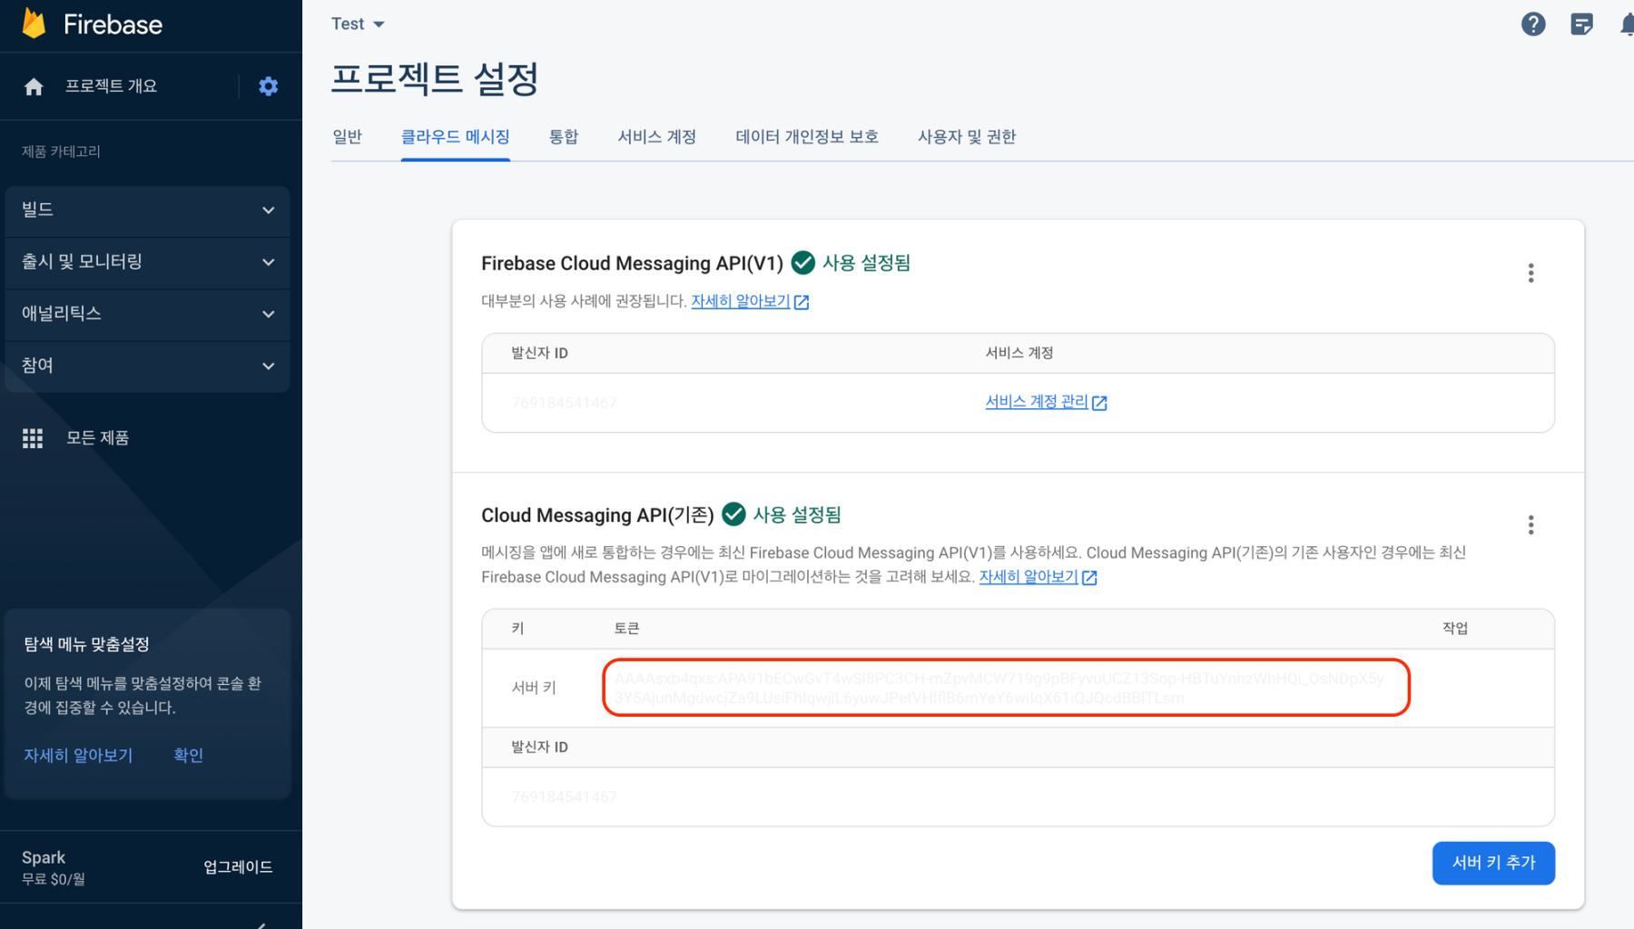The height and width of the screenshot is (929, 1634).
Task: Open the 통합 tab
Action: [564, 137]
